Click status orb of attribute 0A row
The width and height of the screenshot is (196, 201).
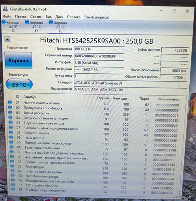pos(11,142)
